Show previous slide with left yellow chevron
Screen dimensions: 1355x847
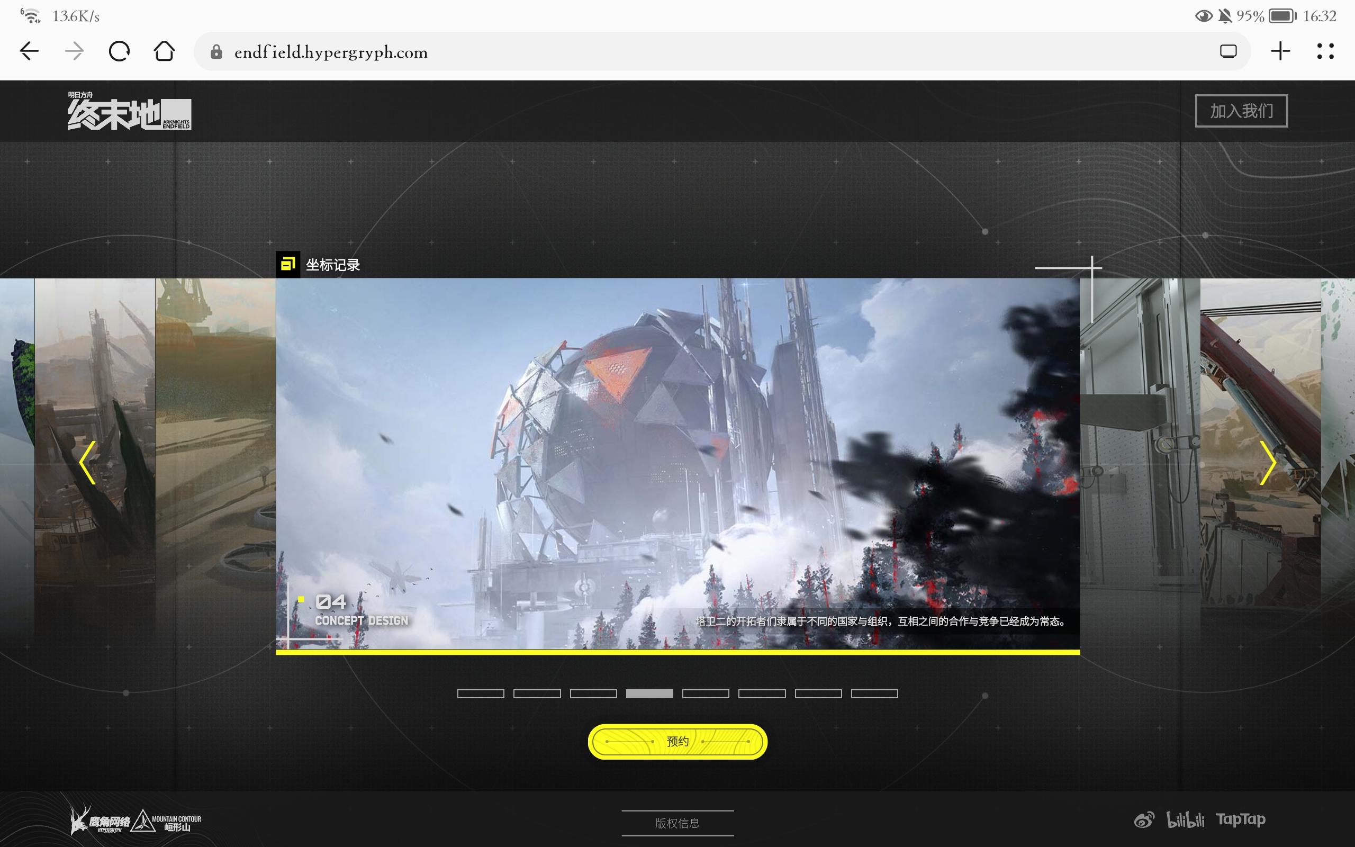point(87,463)
